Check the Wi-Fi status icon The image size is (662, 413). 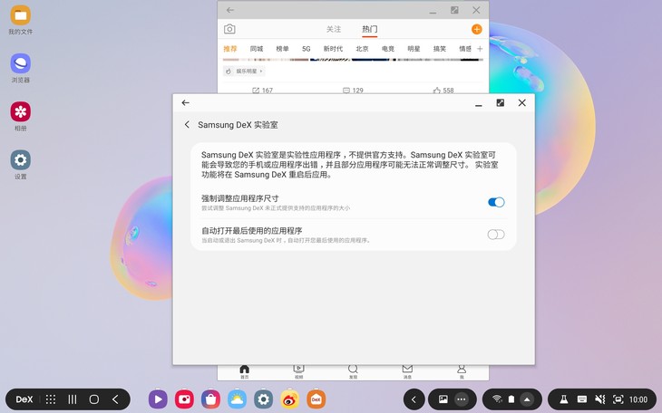pos(497,399)
